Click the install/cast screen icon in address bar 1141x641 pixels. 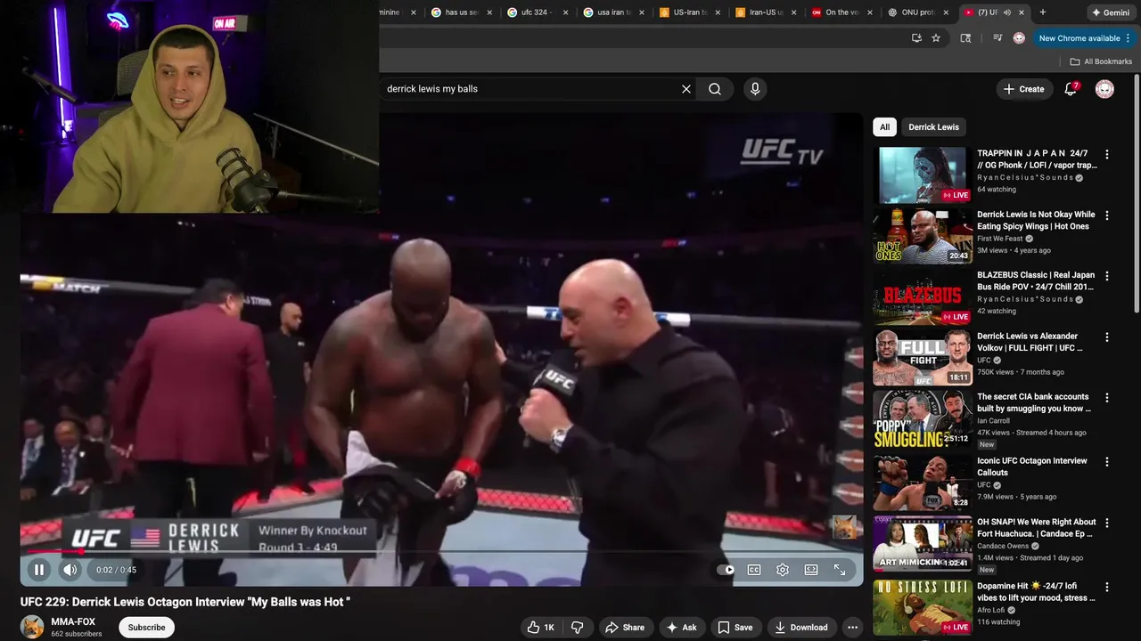pyautogui.click(x=916, y=38)
